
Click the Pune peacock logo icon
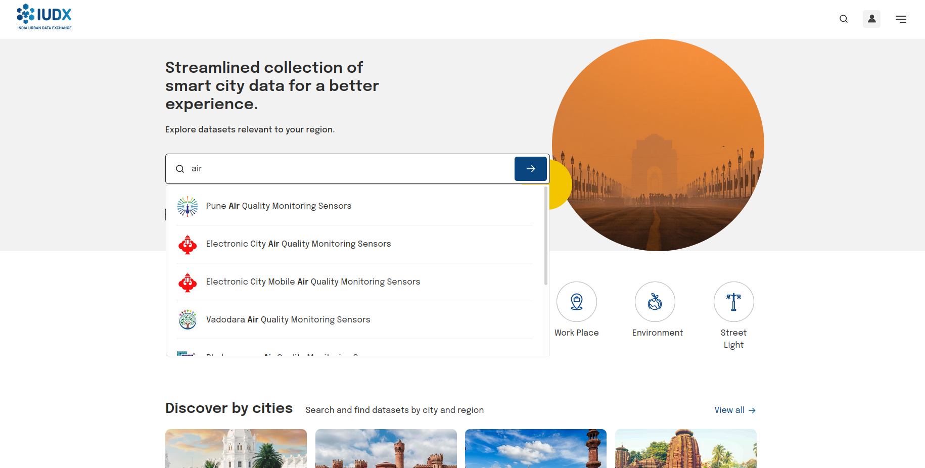coord(188,206)
